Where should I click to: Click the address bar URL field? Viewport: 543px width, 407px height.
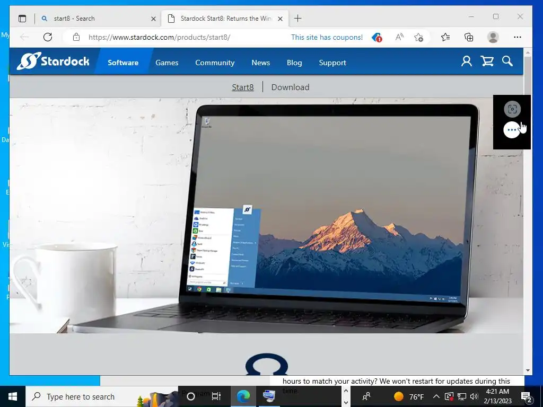[x=159, y=37]
